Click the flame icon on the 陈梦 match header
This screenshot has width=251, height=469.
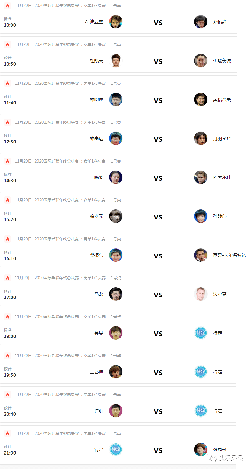coord(8,161)
